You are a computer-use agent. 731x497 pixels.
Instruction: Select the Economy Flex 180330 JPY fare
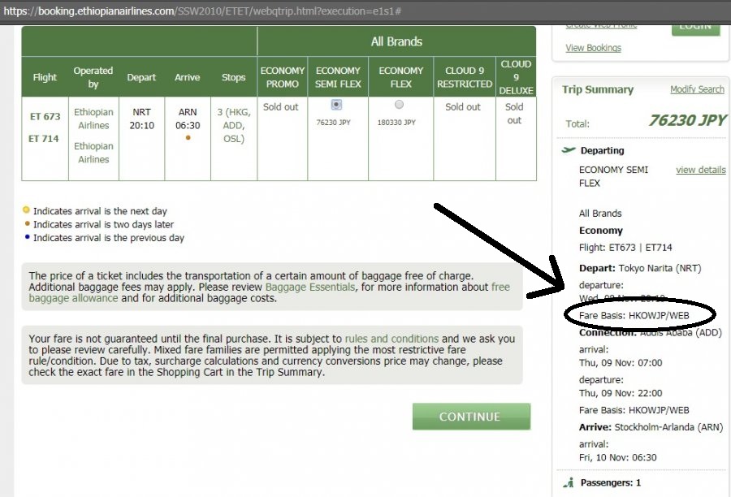(399, 105)
